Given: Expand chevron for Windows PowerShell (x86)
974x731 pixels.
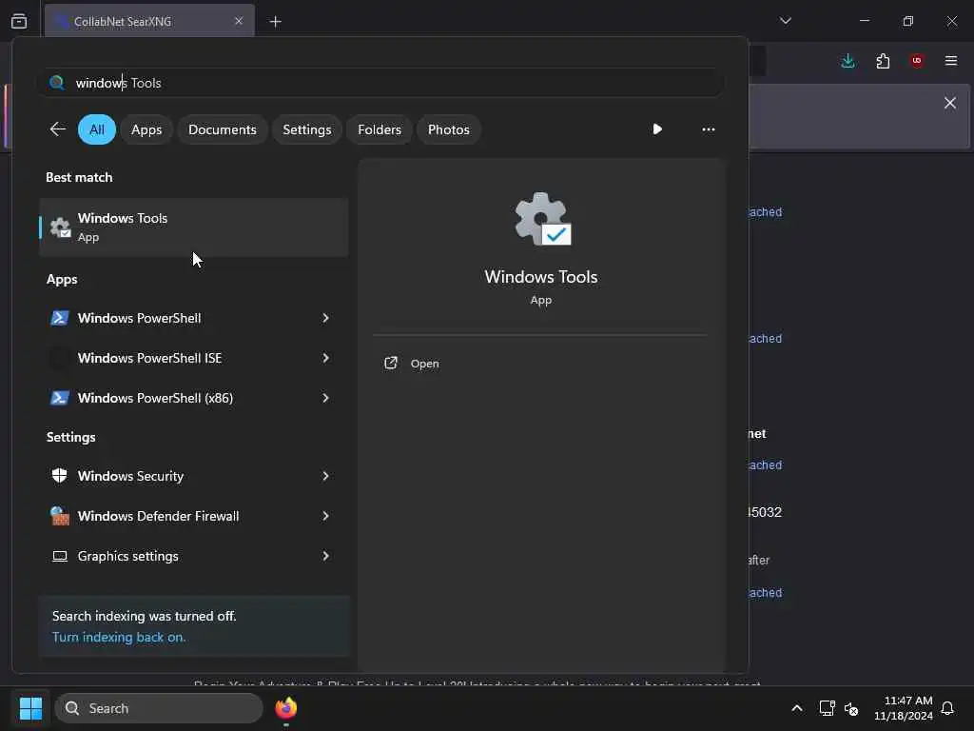Looking at the screenshot, I should [325, 398].
